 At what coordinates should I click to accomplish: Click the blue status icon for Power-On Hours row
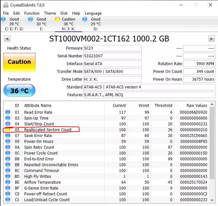(8, 141)
